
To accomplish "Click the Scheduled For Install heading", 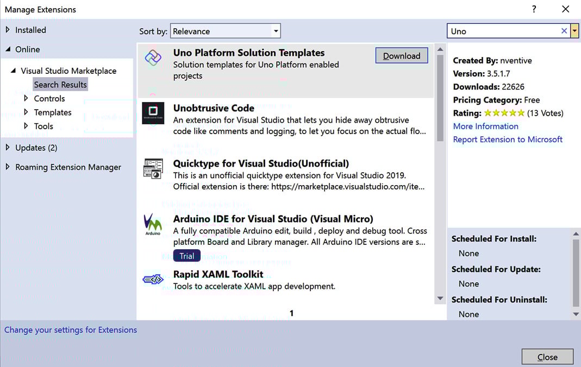I will point(494,239).
